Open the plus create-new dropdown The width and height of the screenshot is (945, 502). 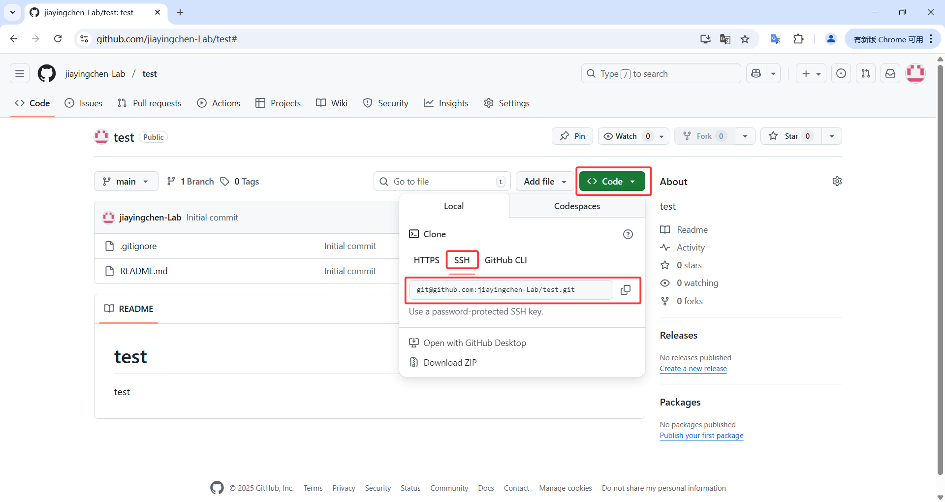coord(811,74)
